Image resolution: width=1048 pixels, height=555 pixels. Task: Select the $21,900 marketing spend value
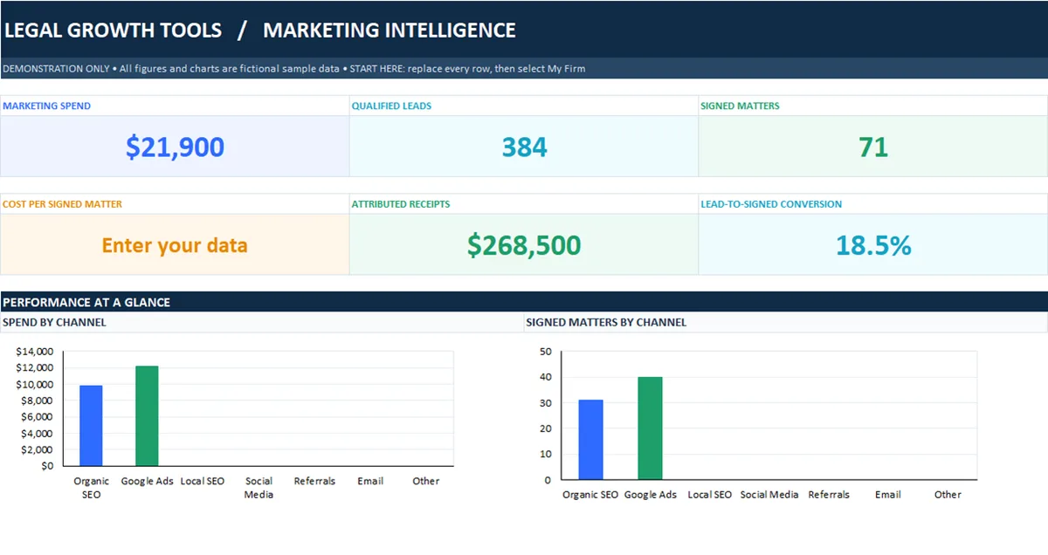click(x=175, y=147)
